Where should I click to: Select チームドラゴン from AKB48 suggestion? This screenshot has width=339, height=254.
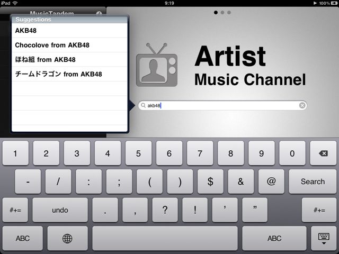[x=69, y=74]
